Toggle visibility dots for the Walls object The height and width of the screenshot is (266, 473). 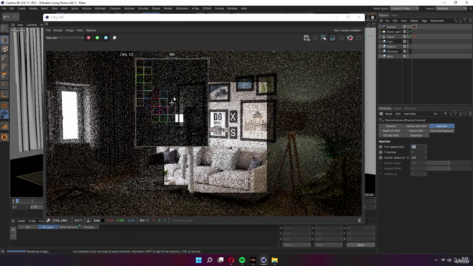point(408,56)
